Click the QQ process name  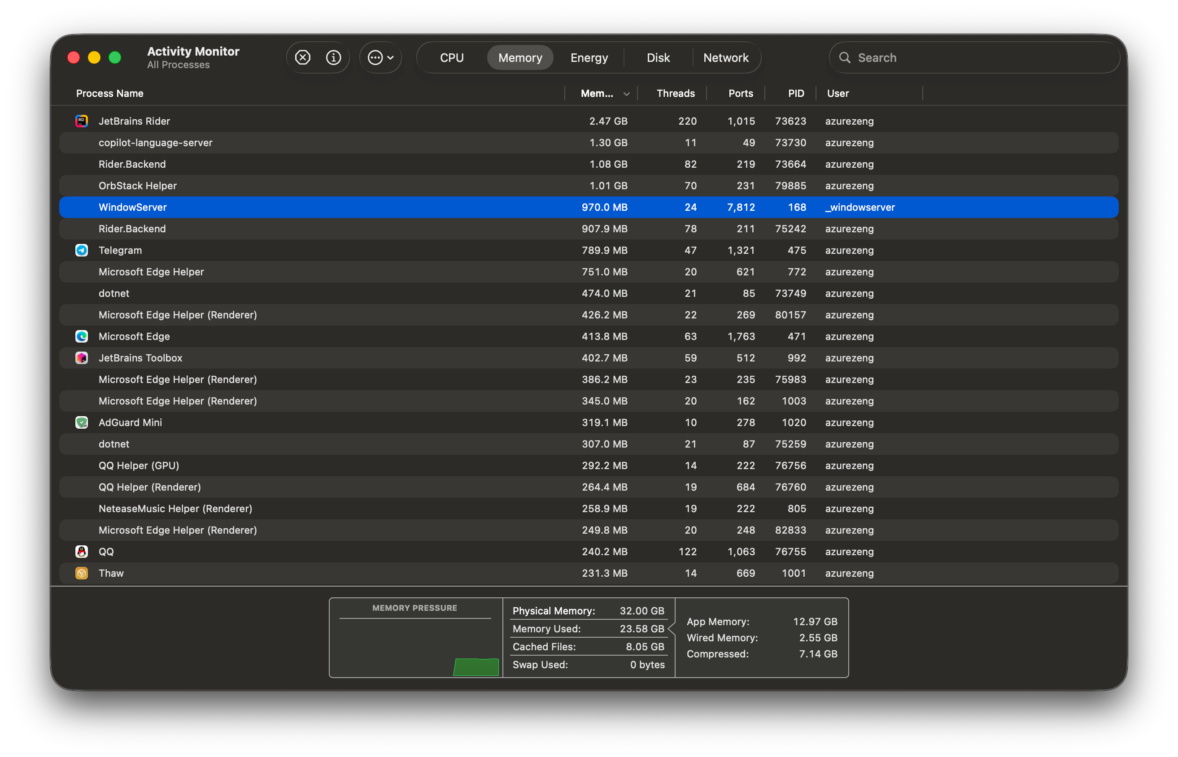[x=106, y=552]
